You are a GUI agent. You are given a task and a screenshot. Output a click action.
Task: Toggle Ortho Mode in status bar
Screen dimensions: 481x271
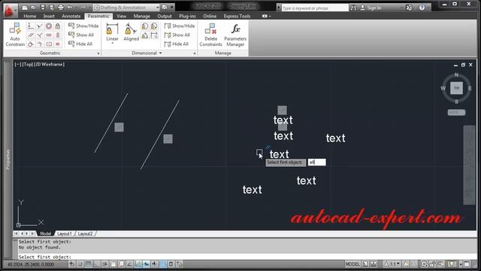(x=97, y=264)
